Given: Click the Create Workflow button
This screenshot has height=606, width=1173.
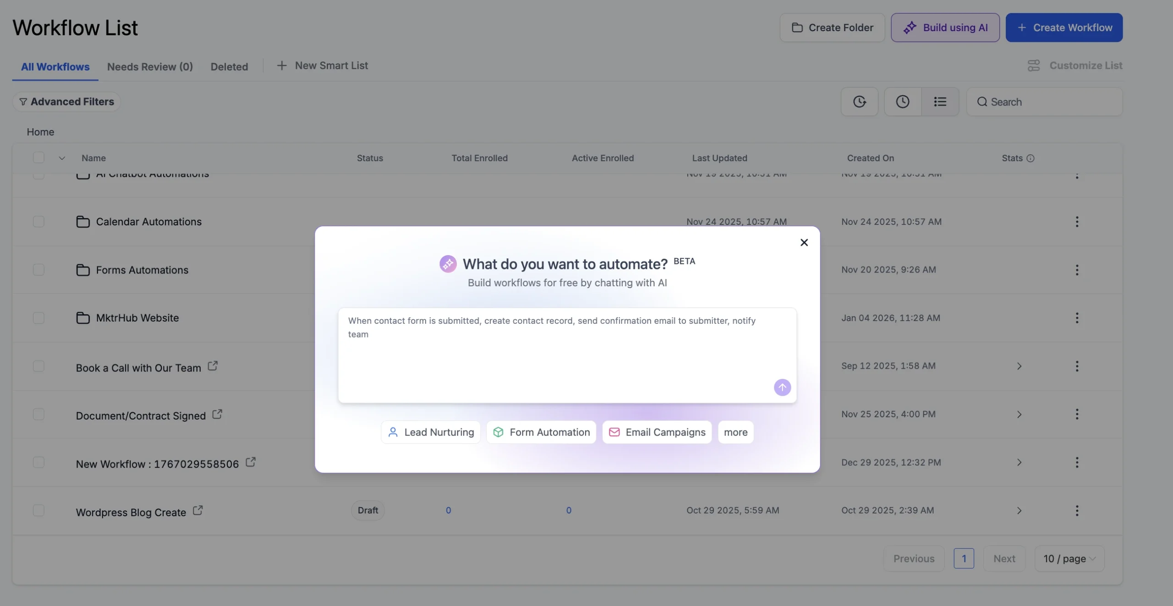Looking at the screenshot, I should point(1064,27).
